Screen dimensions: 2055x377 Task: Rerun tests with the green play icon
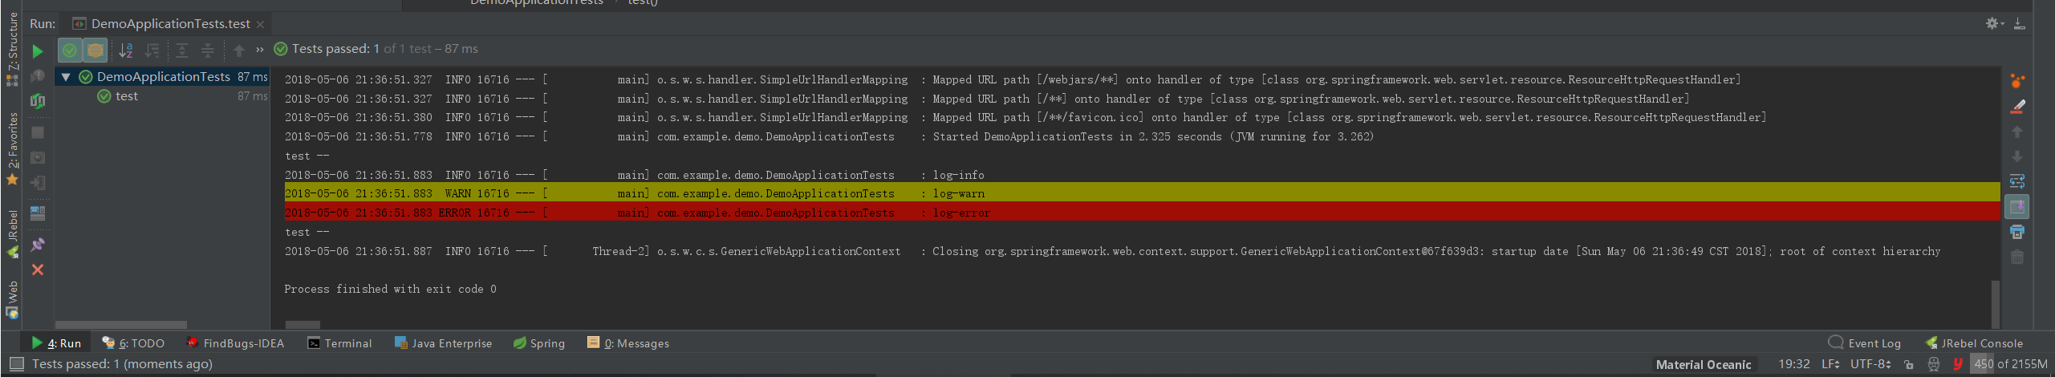click(38, 51)
